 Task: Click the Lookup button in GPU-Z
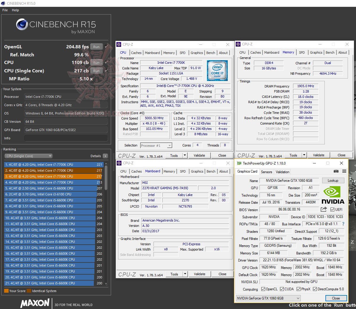tap(333, 180)
